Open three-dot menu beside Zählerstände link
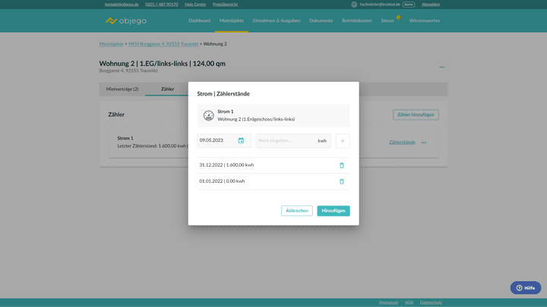 coord(424,143)
